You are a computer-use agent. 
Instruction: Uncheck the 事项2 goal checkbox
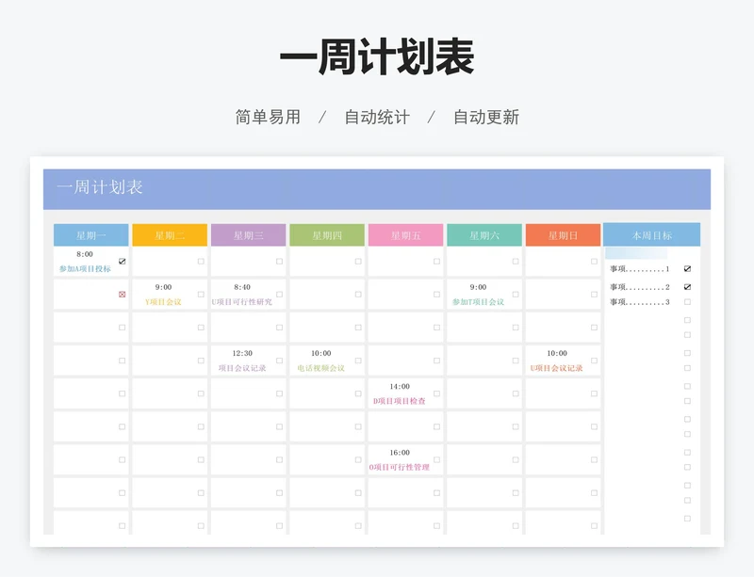(x=688, y=287)
